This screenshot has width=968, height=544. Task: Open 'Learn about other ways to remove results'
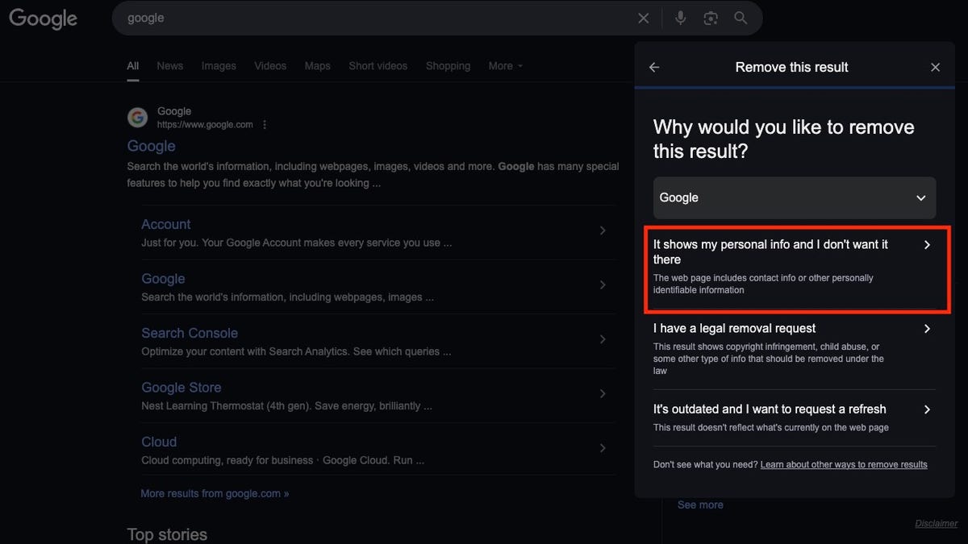point(843,465)
